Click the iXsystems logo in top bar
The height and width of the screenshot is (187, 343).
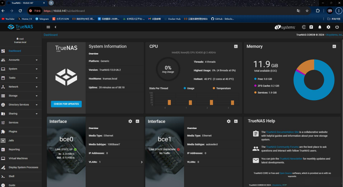click(x=285, y=27)
